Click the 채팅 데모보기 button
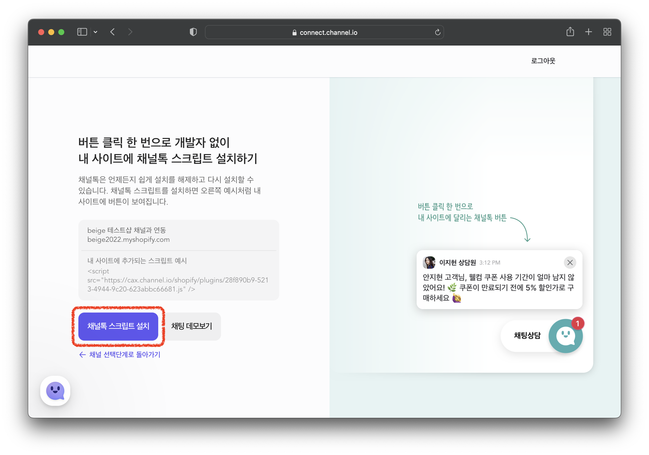The width and height of the screenshot is (649, 455). pos(192,326)
